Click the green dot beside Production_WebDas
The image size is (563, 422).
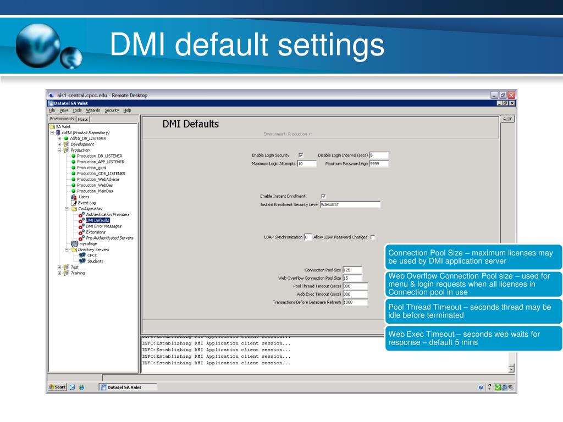[x=73, y=185]
